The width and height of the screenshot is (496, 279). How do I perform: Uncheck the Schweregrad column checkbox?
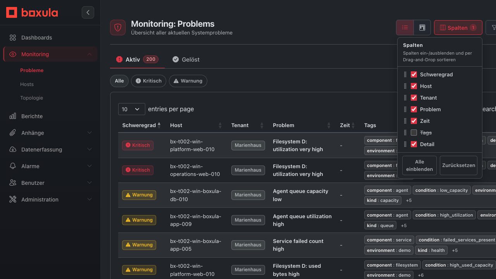(x=414, y=74)
